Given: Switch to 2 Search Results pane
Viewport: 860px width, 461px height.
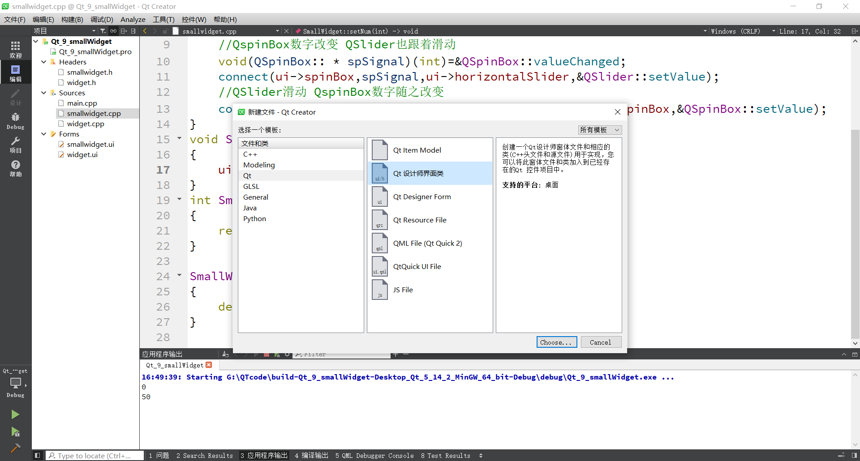Looking at the screenshot, I should coord(205,456).
